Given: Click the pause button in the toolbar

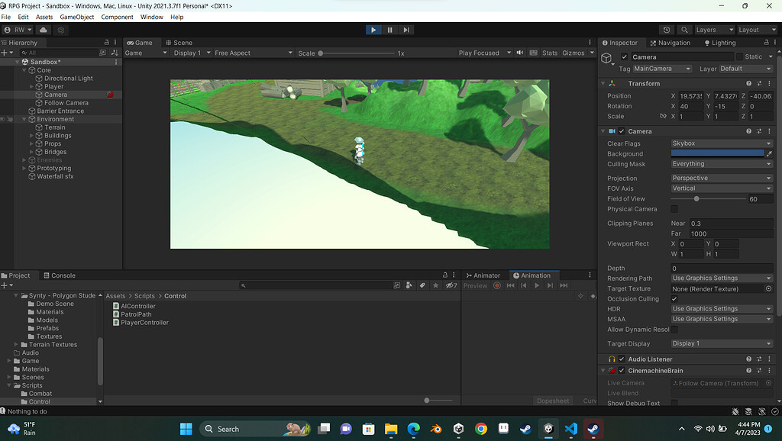Looking at the screenshot, I should pos(389,29).
